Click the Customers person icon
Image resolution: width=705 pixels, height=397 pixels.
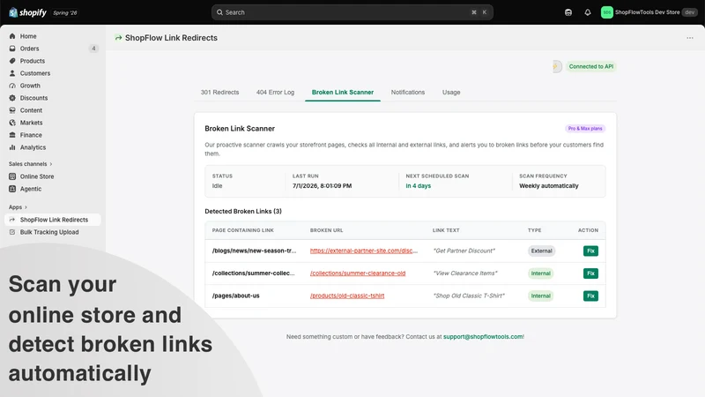(x=12, y=73)
